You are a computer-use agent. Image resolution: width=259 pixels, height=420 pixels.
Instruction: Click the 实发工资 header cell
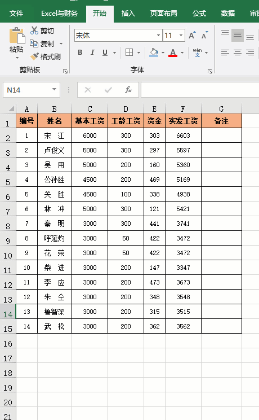(x=183, y=121)
